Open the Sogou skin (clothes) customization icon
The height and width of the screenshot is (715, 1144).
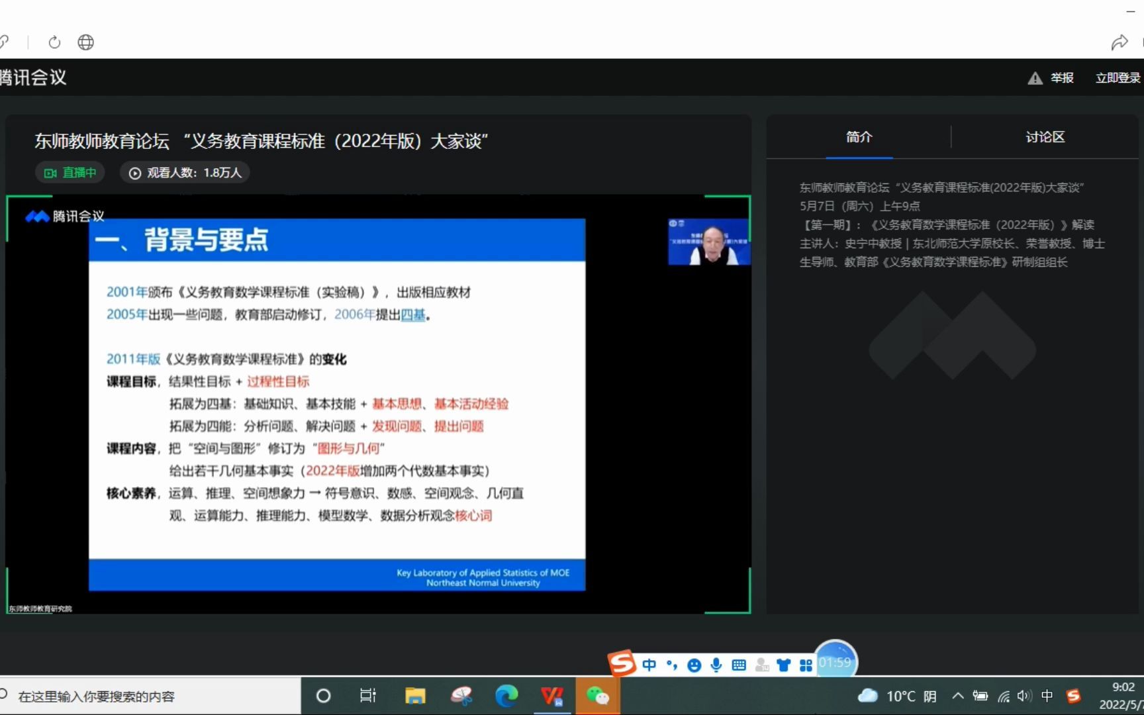783,665
